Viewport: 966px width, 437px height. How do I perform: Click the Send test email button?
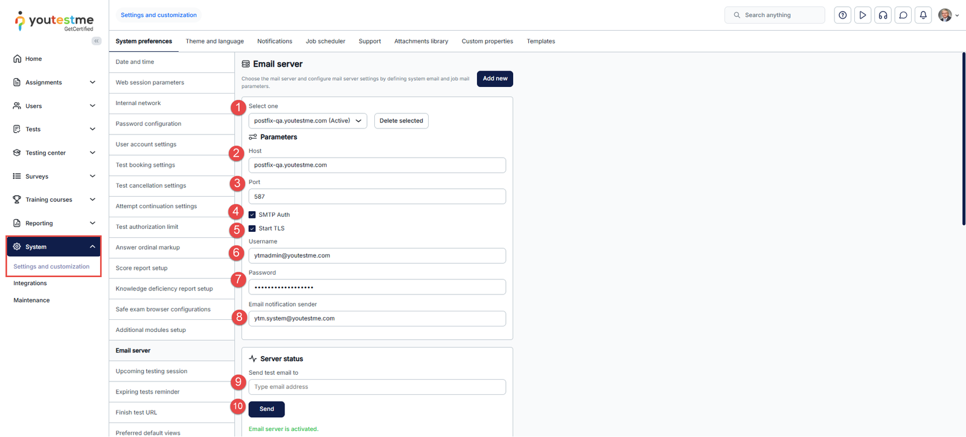coord(267,409)
